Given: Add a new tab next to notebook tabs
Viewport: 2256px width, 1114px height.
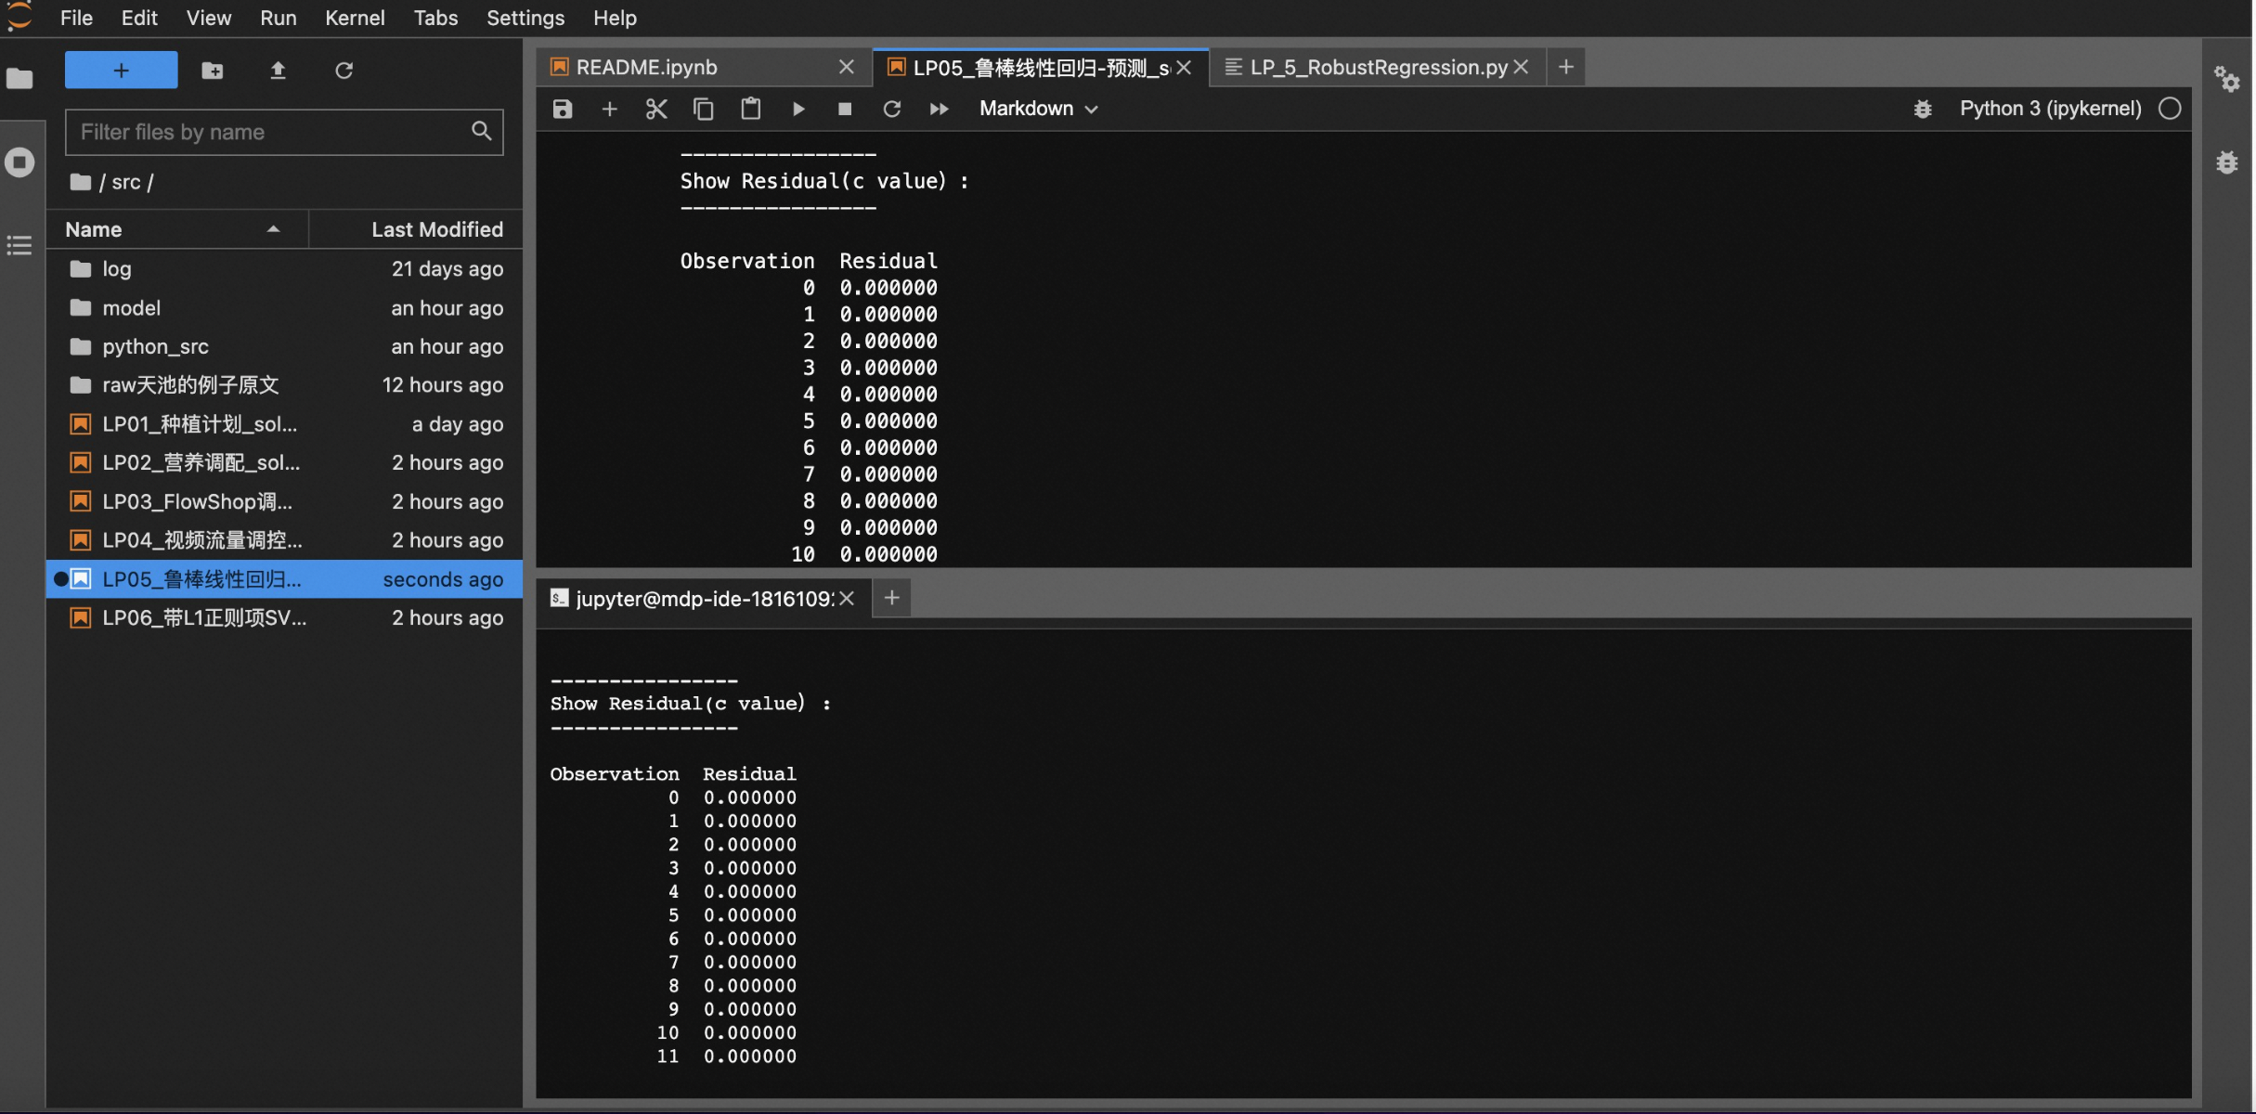Looking at the screenshot, I should (x=1565, y=67).
